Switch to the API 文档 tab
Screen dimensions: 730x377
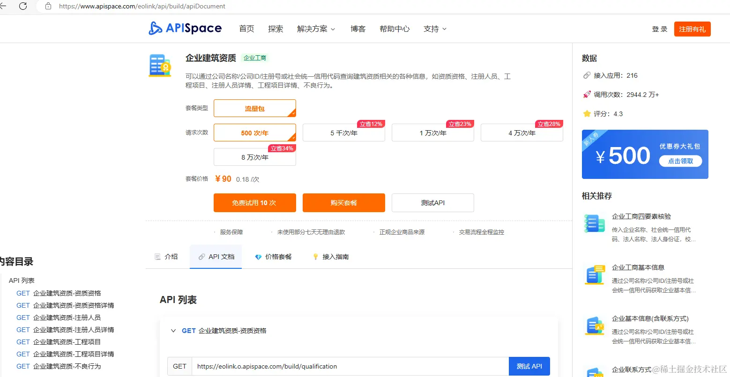point(216,257)
